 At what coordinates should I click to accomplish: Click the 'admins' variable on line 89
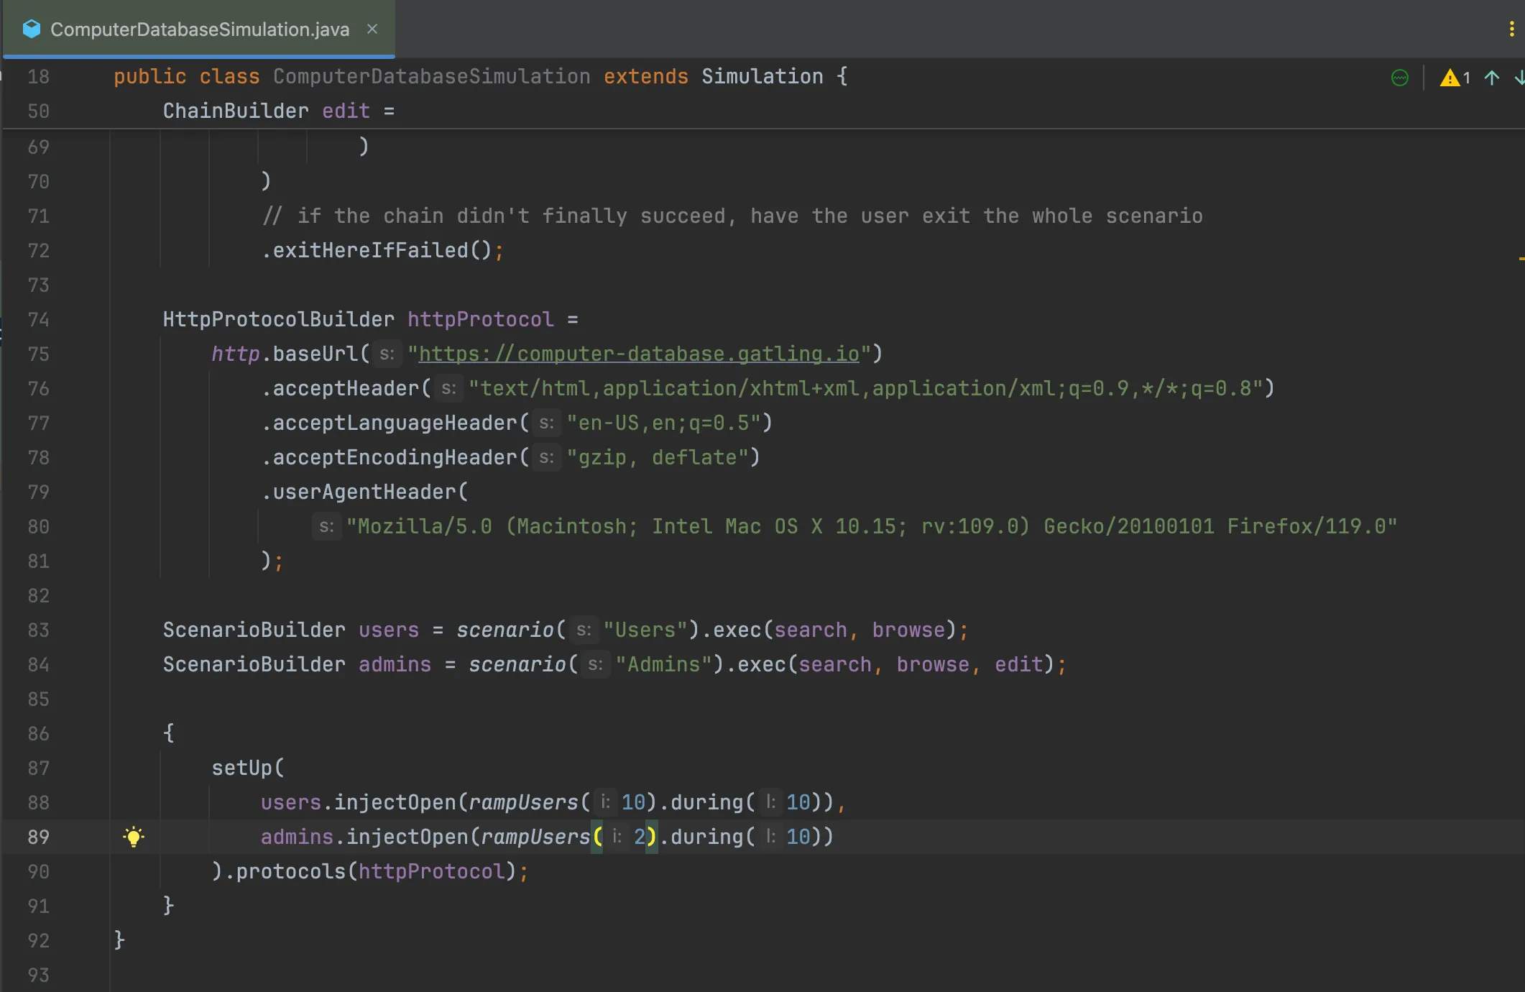coord(297,837)
